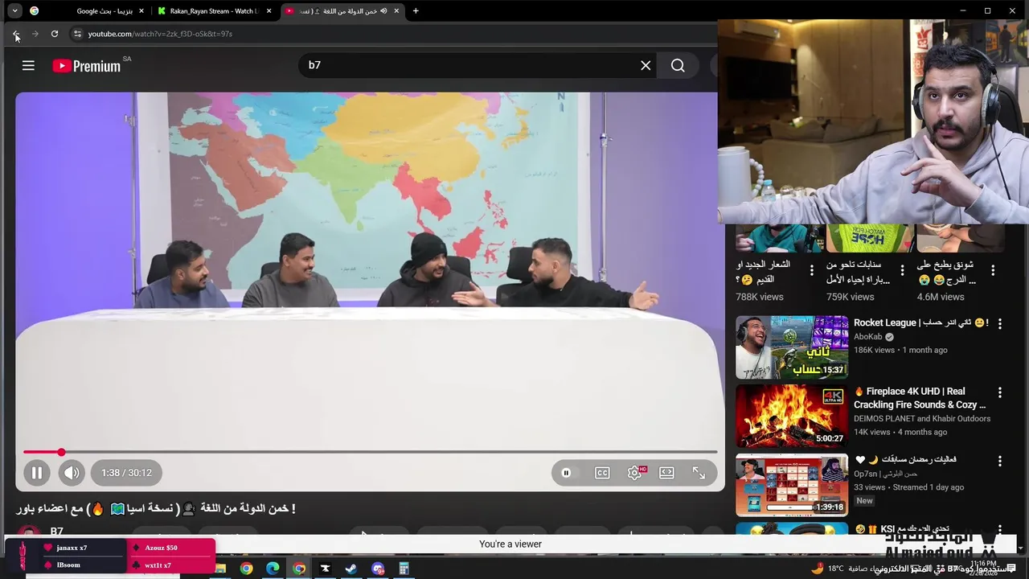Go back with browser back arrow
The height and width of the screenshot is (579, 1029).
point(15,34)
